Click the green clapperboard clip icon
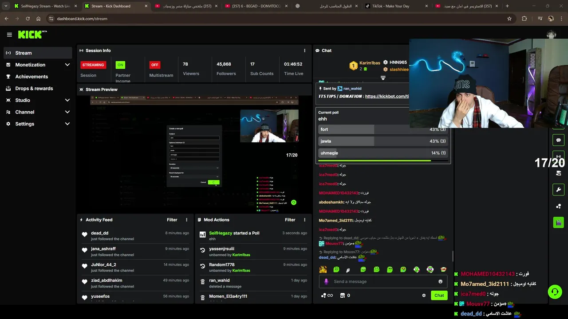 (x=558, y=222)
